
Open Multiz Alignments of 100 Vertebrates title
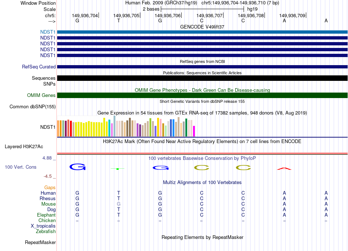pos(202,183)
